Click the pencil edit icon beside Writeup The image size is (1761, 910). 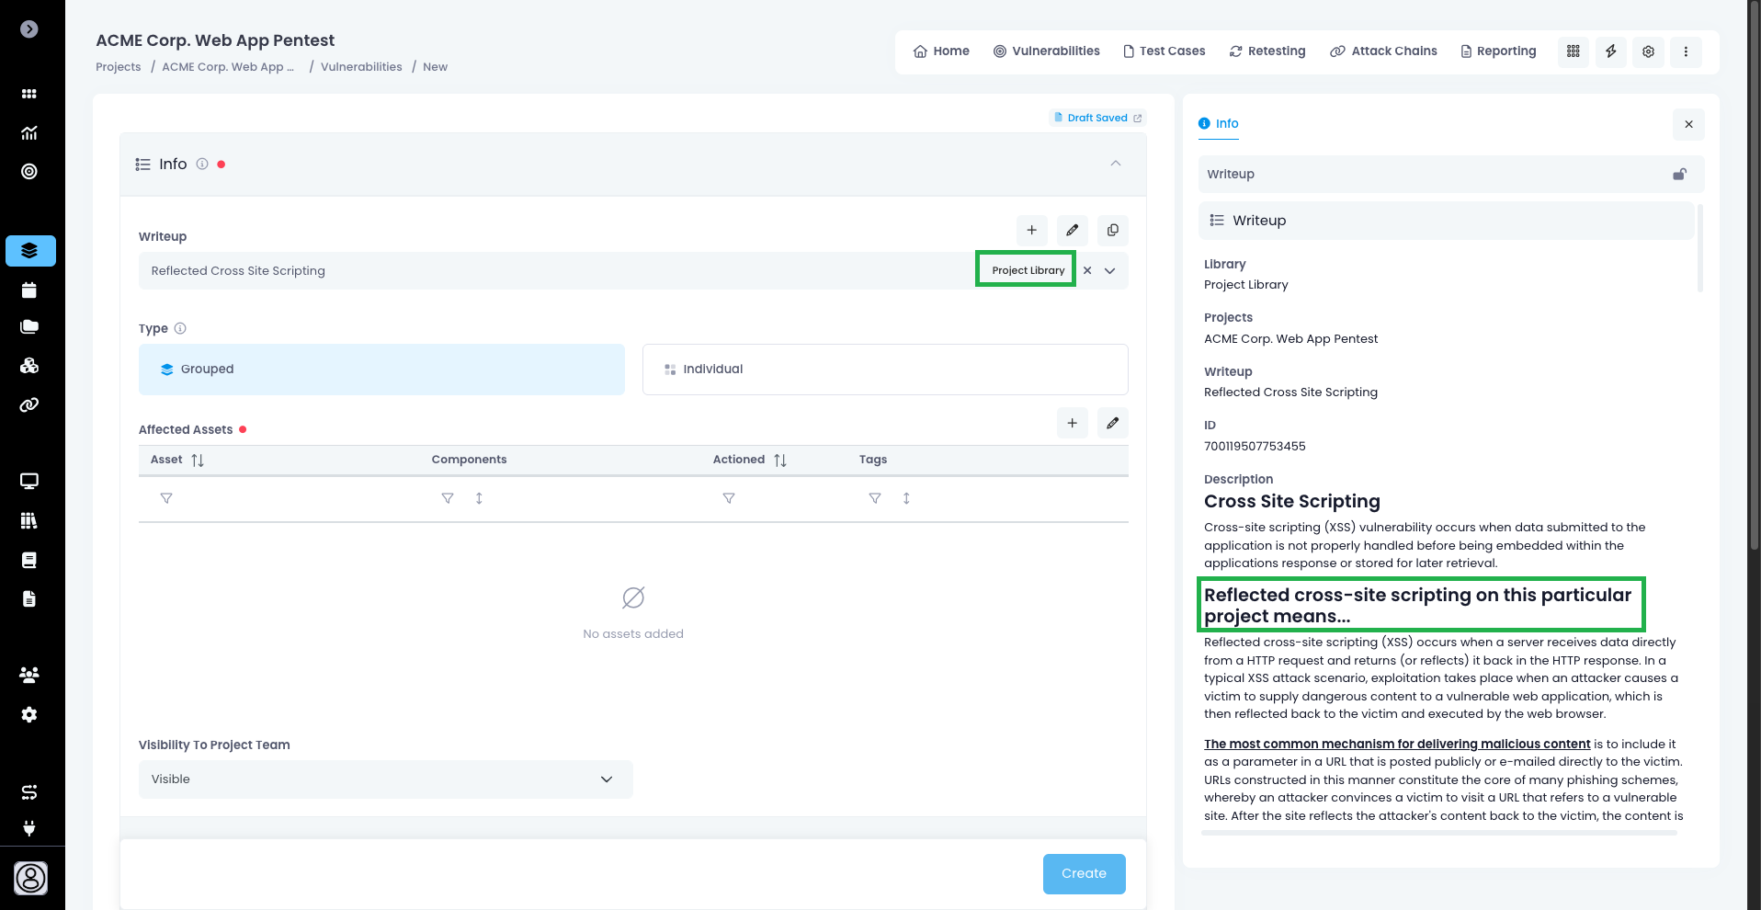pyautogui.click(x=1072, y=230)
